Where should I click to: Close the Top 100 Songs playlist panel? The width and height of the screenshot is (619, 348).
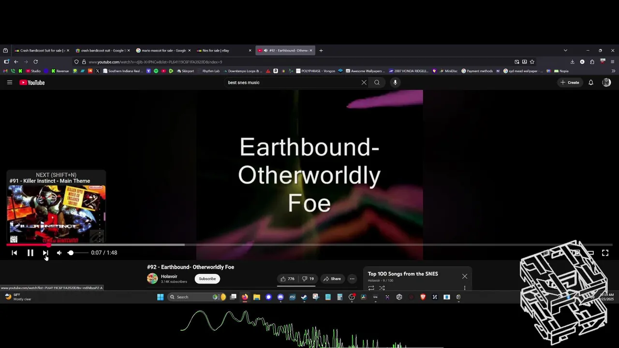(465, 276)
